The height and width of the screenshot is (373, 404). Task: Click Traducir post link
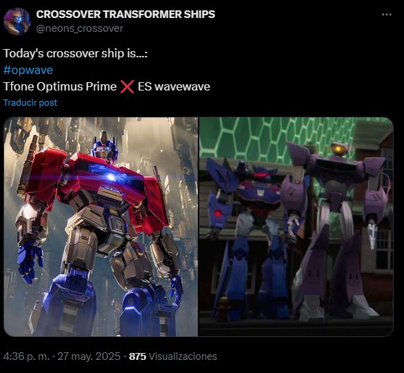click(30, 102)
